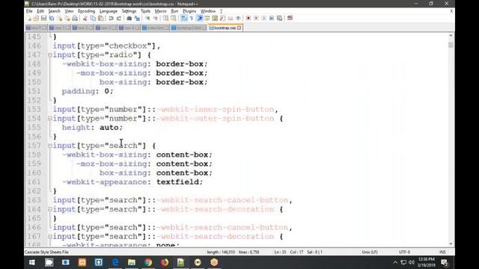Click the Close document toolbar icon
Viewport: 479px width, 269px height.
pos(60,18)
